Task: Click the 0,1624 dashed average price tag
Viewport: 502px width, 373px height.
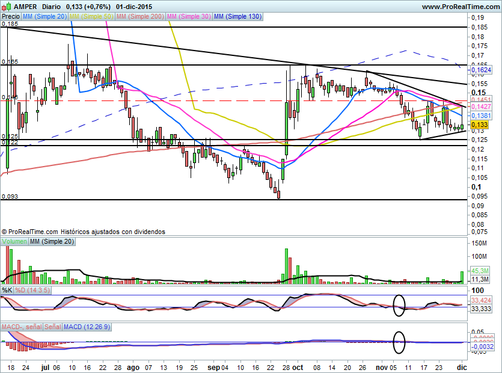Action: pos(481,70)
